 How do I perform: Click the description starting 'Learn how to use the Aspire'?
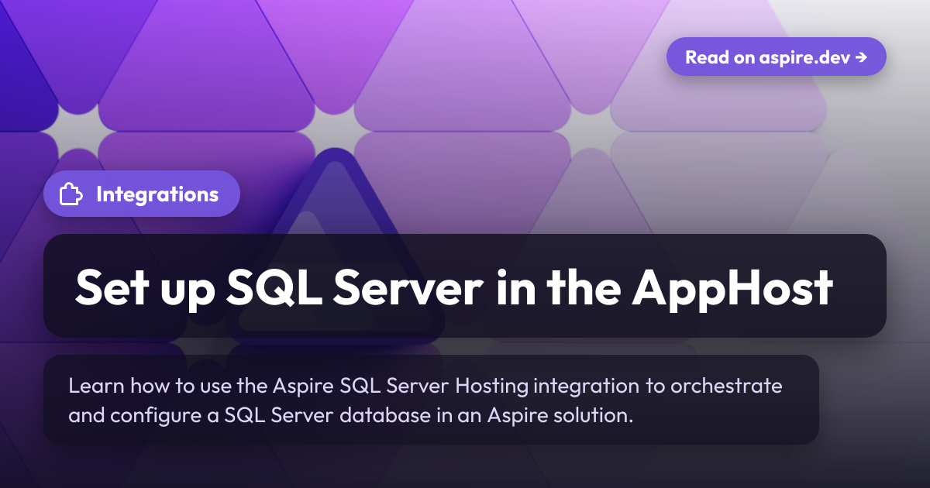(x=425, y=400)
